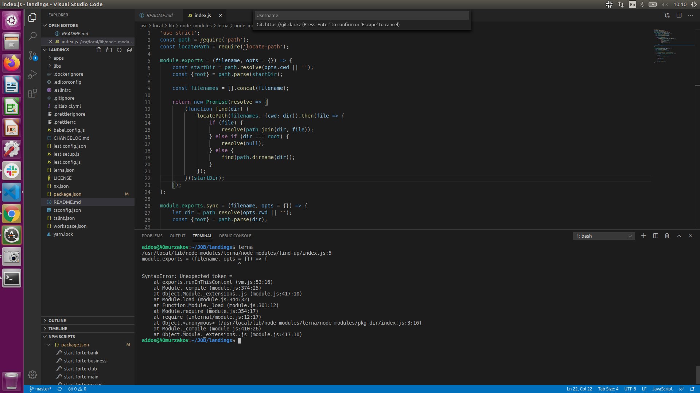The image size is (700, 393).
Task: Kill the terminal with trash icon
Action: 667,236
